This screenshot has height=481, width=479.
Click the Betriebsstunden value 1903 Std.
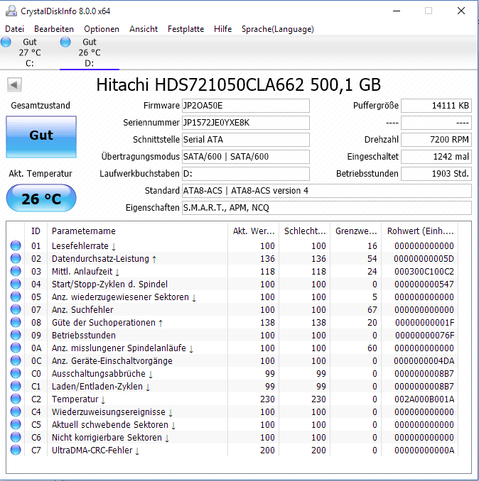[436, 174]
